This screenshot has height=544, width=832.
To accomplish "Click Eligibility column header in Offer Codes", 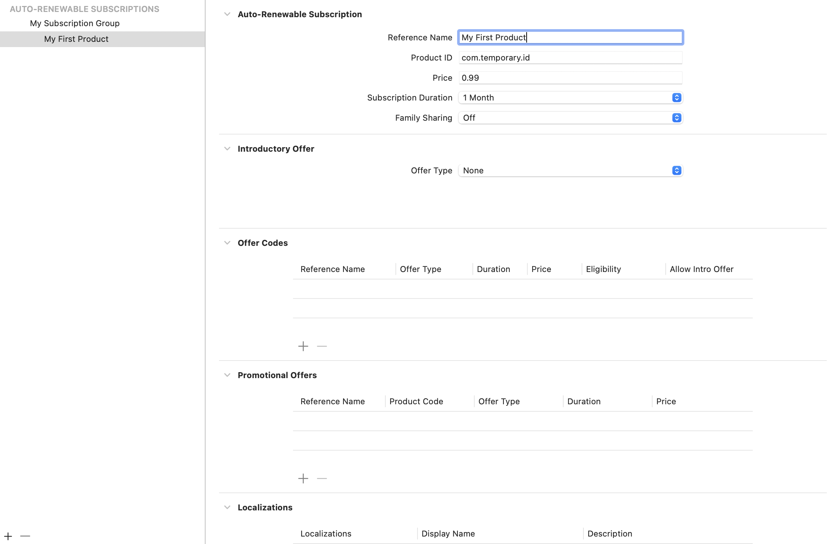I will (x=603, y=269).
